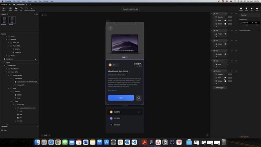
Task: Expand the Shop Buttons layer
Action: coord(7,69)
